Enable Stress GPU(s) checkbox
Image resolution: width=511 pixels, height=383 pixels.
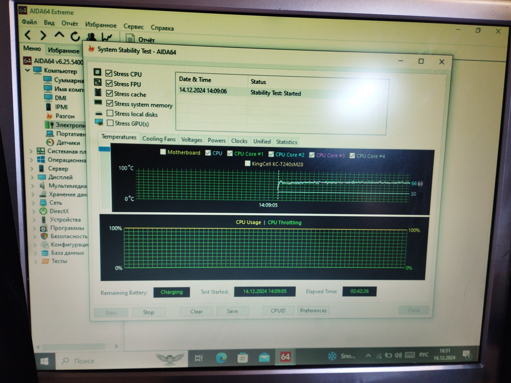click(x=110, y=123)
